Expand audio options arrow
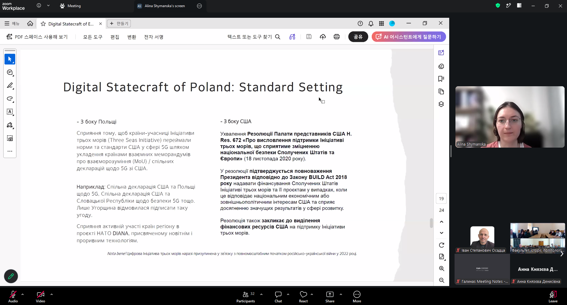The height and width of the screenshot is (305, 567). tap(23, 294)
